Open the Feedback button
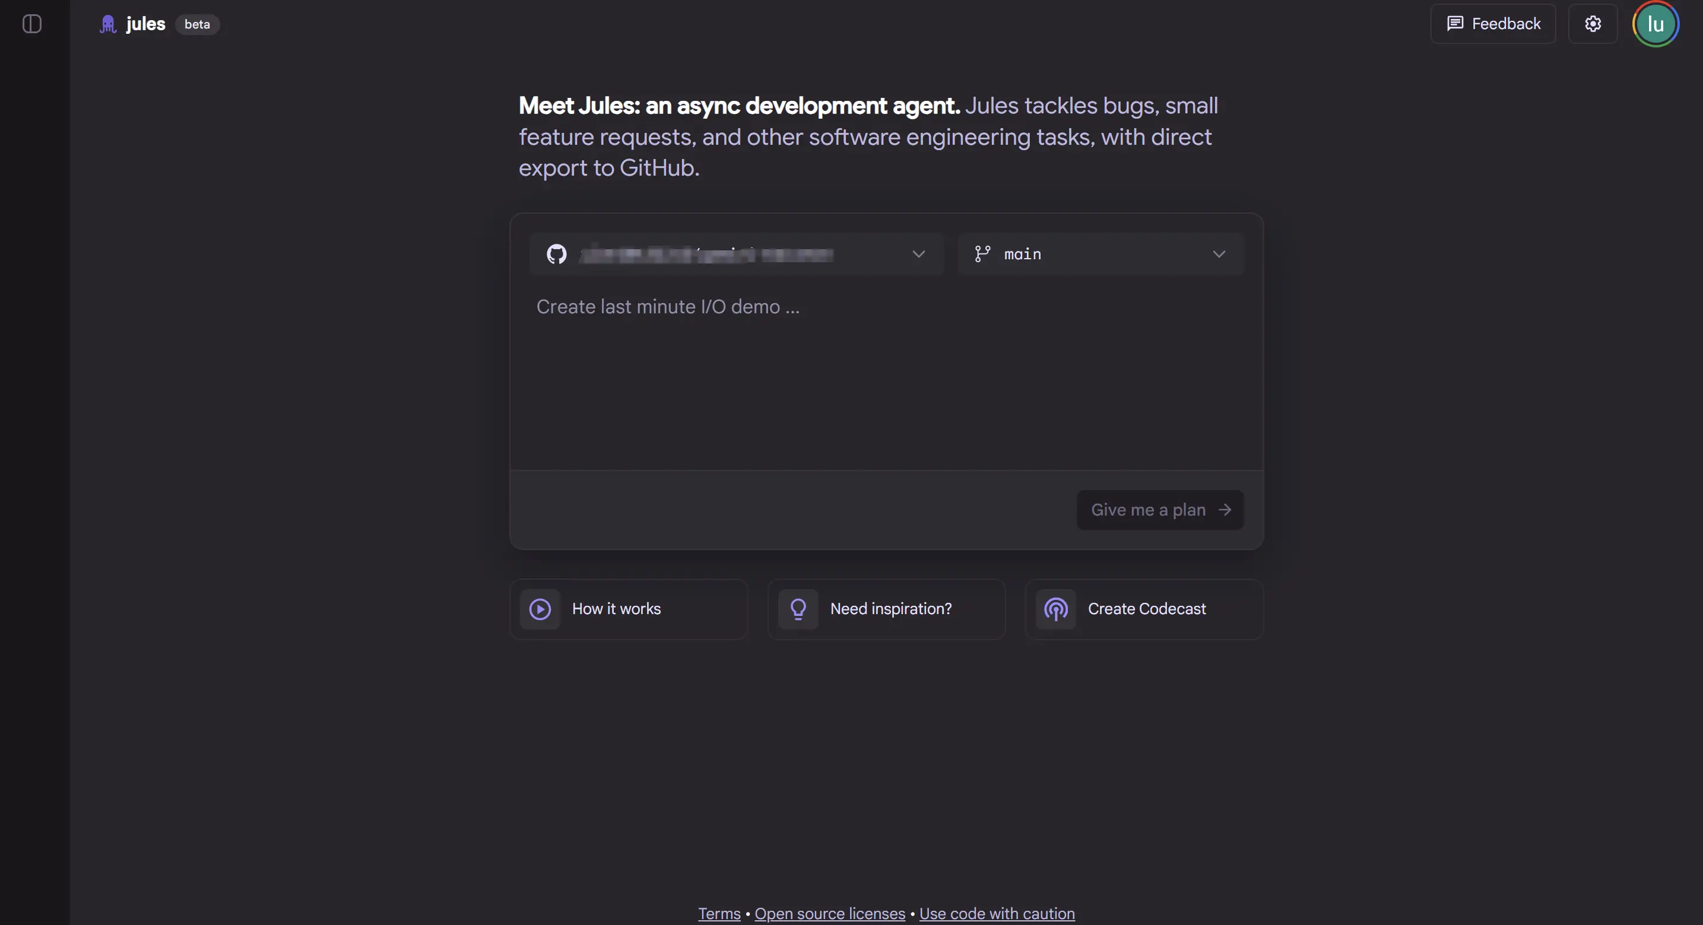Screen dimensions: 1703x925 point(1493,24)
